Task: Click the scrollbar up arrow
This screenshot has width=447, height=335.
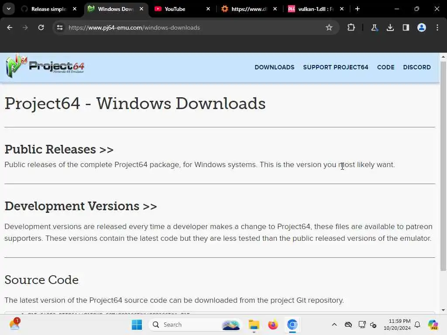Action: 443,57
